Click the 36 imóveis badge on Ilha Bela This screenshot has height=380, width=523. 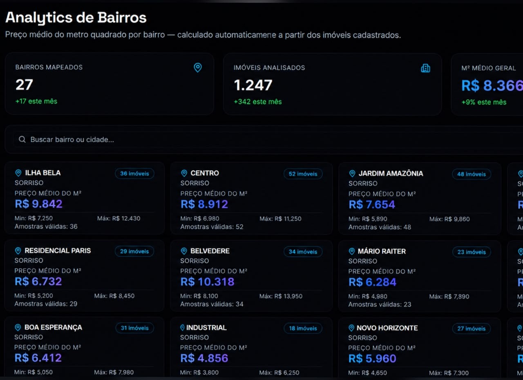pyautogui.click(x=134, y=174)
